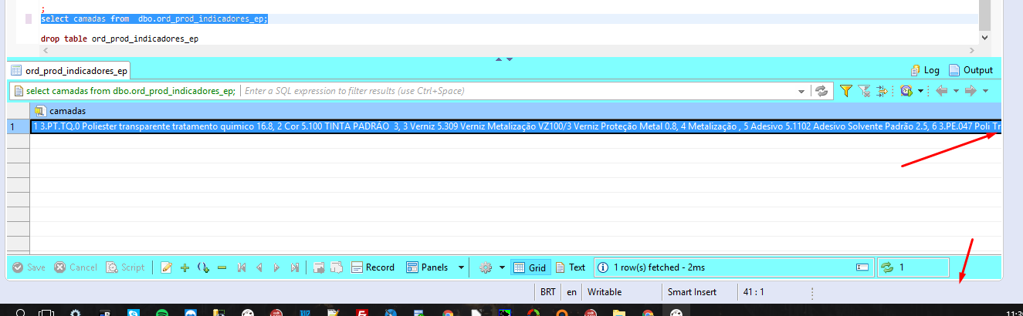Click the configuration gear icon
Viewport: 1023px width, 316px height.
[486, 267]
